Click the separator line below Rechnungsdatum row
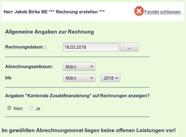 click(x=77, y=57)
